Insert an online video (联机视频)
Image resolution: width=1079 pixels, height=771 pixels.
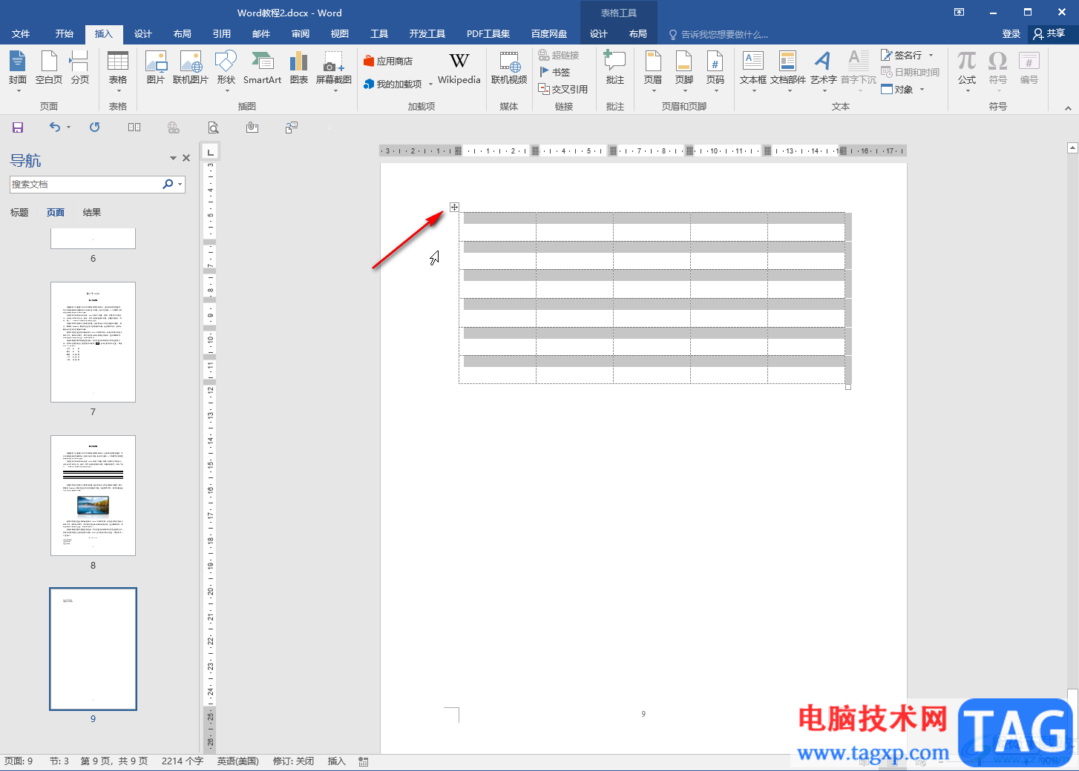(x=509, y=68)
